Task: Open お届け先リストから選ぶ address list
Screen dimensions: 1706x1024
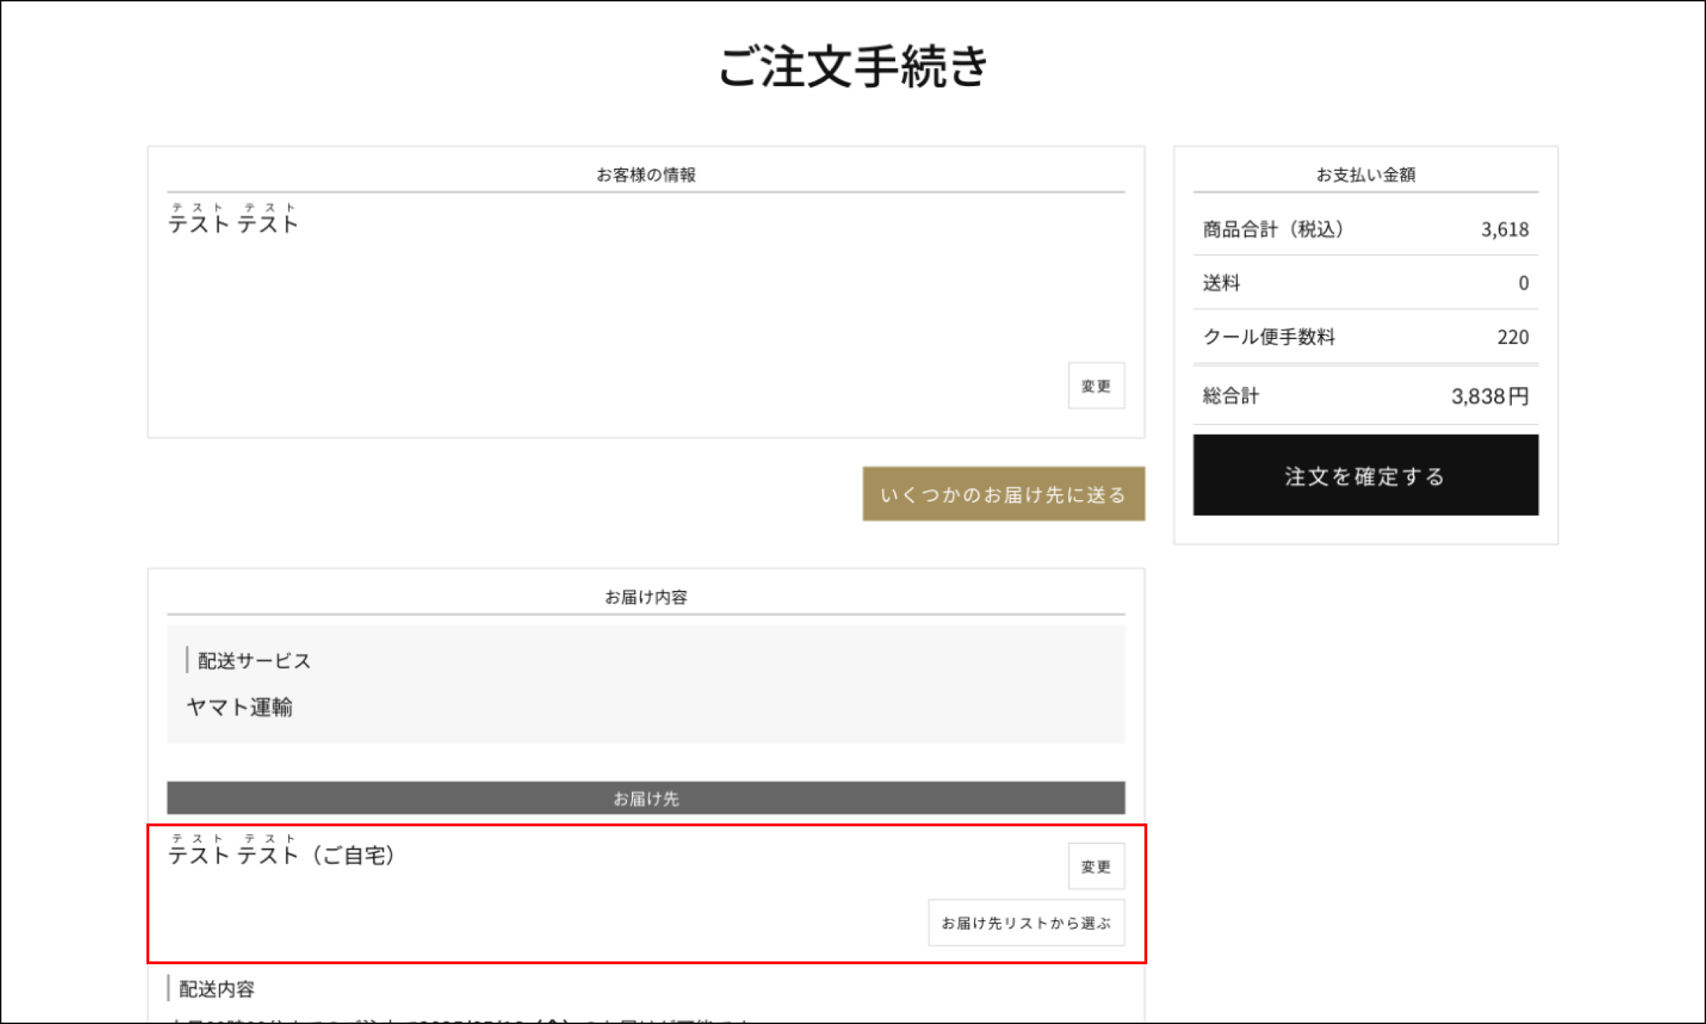Action: coord(1026,923)
